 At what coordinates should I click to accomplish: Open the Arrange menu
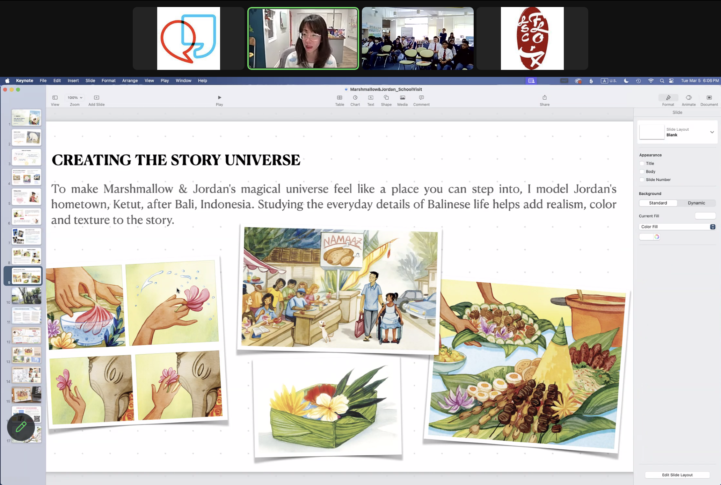tap(130, 80)
